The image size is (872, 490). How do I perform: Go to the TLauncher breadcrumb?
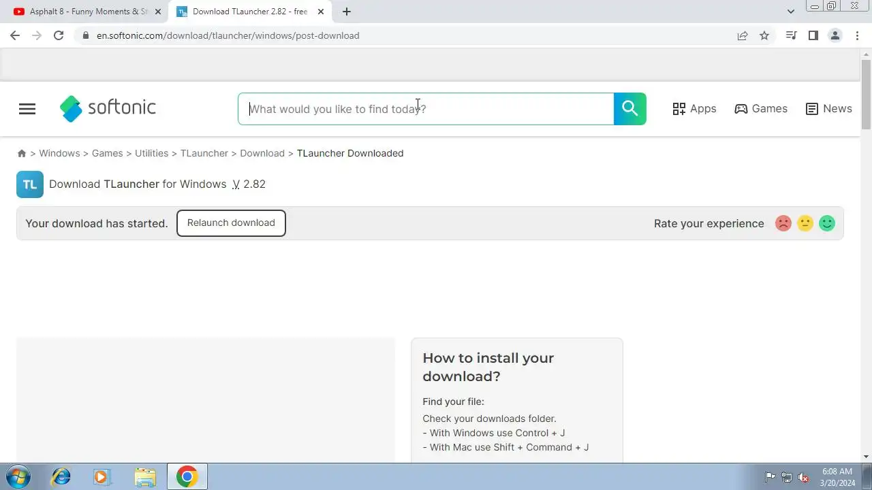[204, 153]
